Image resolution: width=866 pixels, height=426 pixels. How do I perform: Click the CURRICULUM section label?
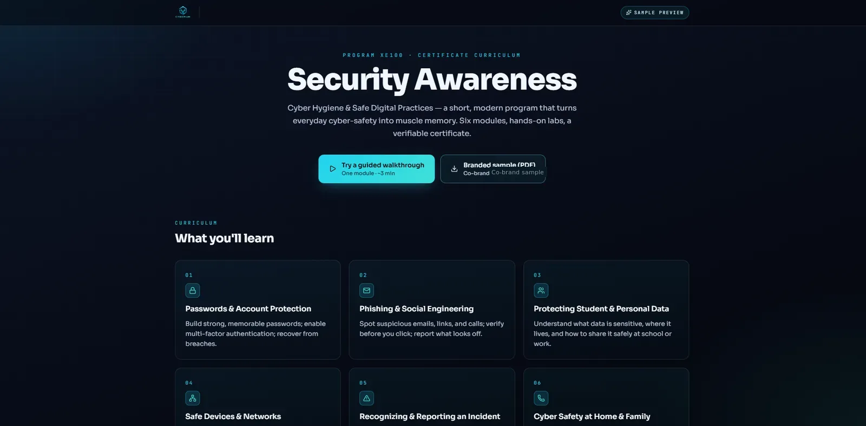(x=196, y=223)
